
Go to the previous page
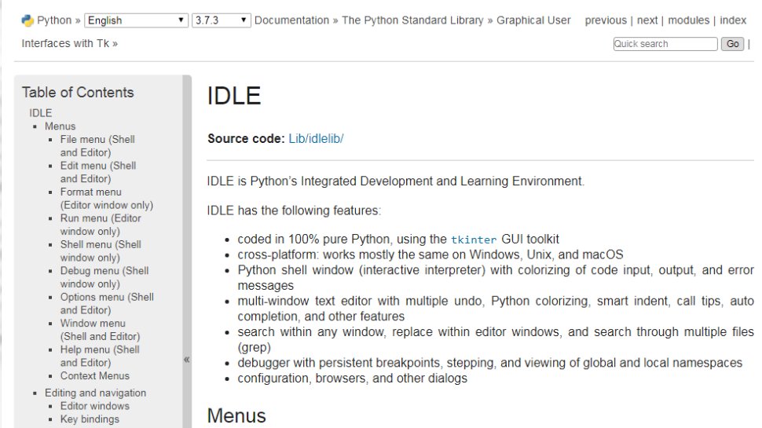(606, 20)
